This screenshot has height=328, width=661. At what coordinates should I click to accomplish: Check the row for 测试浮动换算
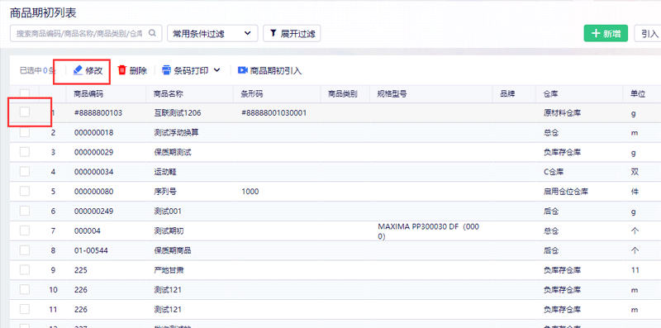pyautogui.click(x=25, y=132)
